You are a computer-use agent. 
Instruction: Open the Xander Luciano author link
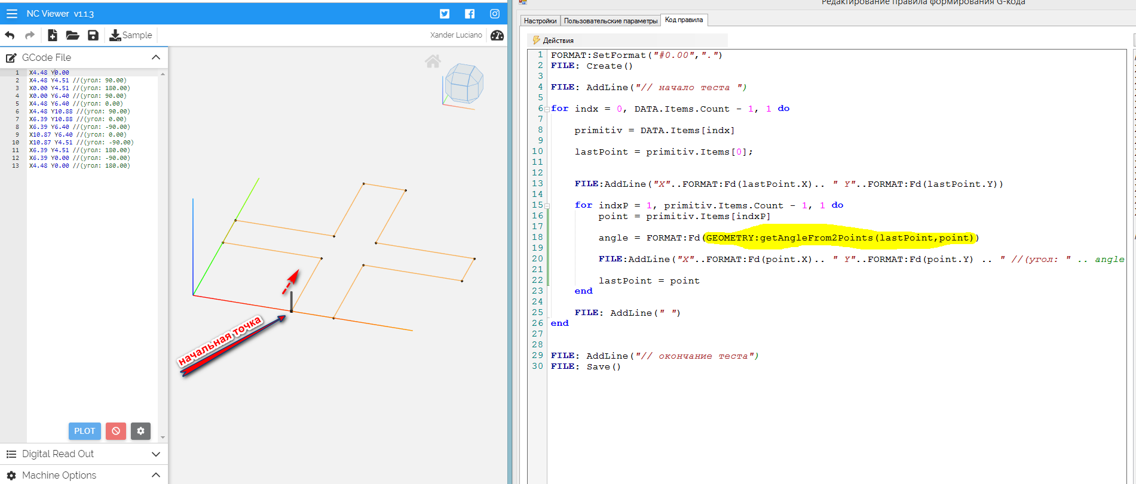pos(456,35)
